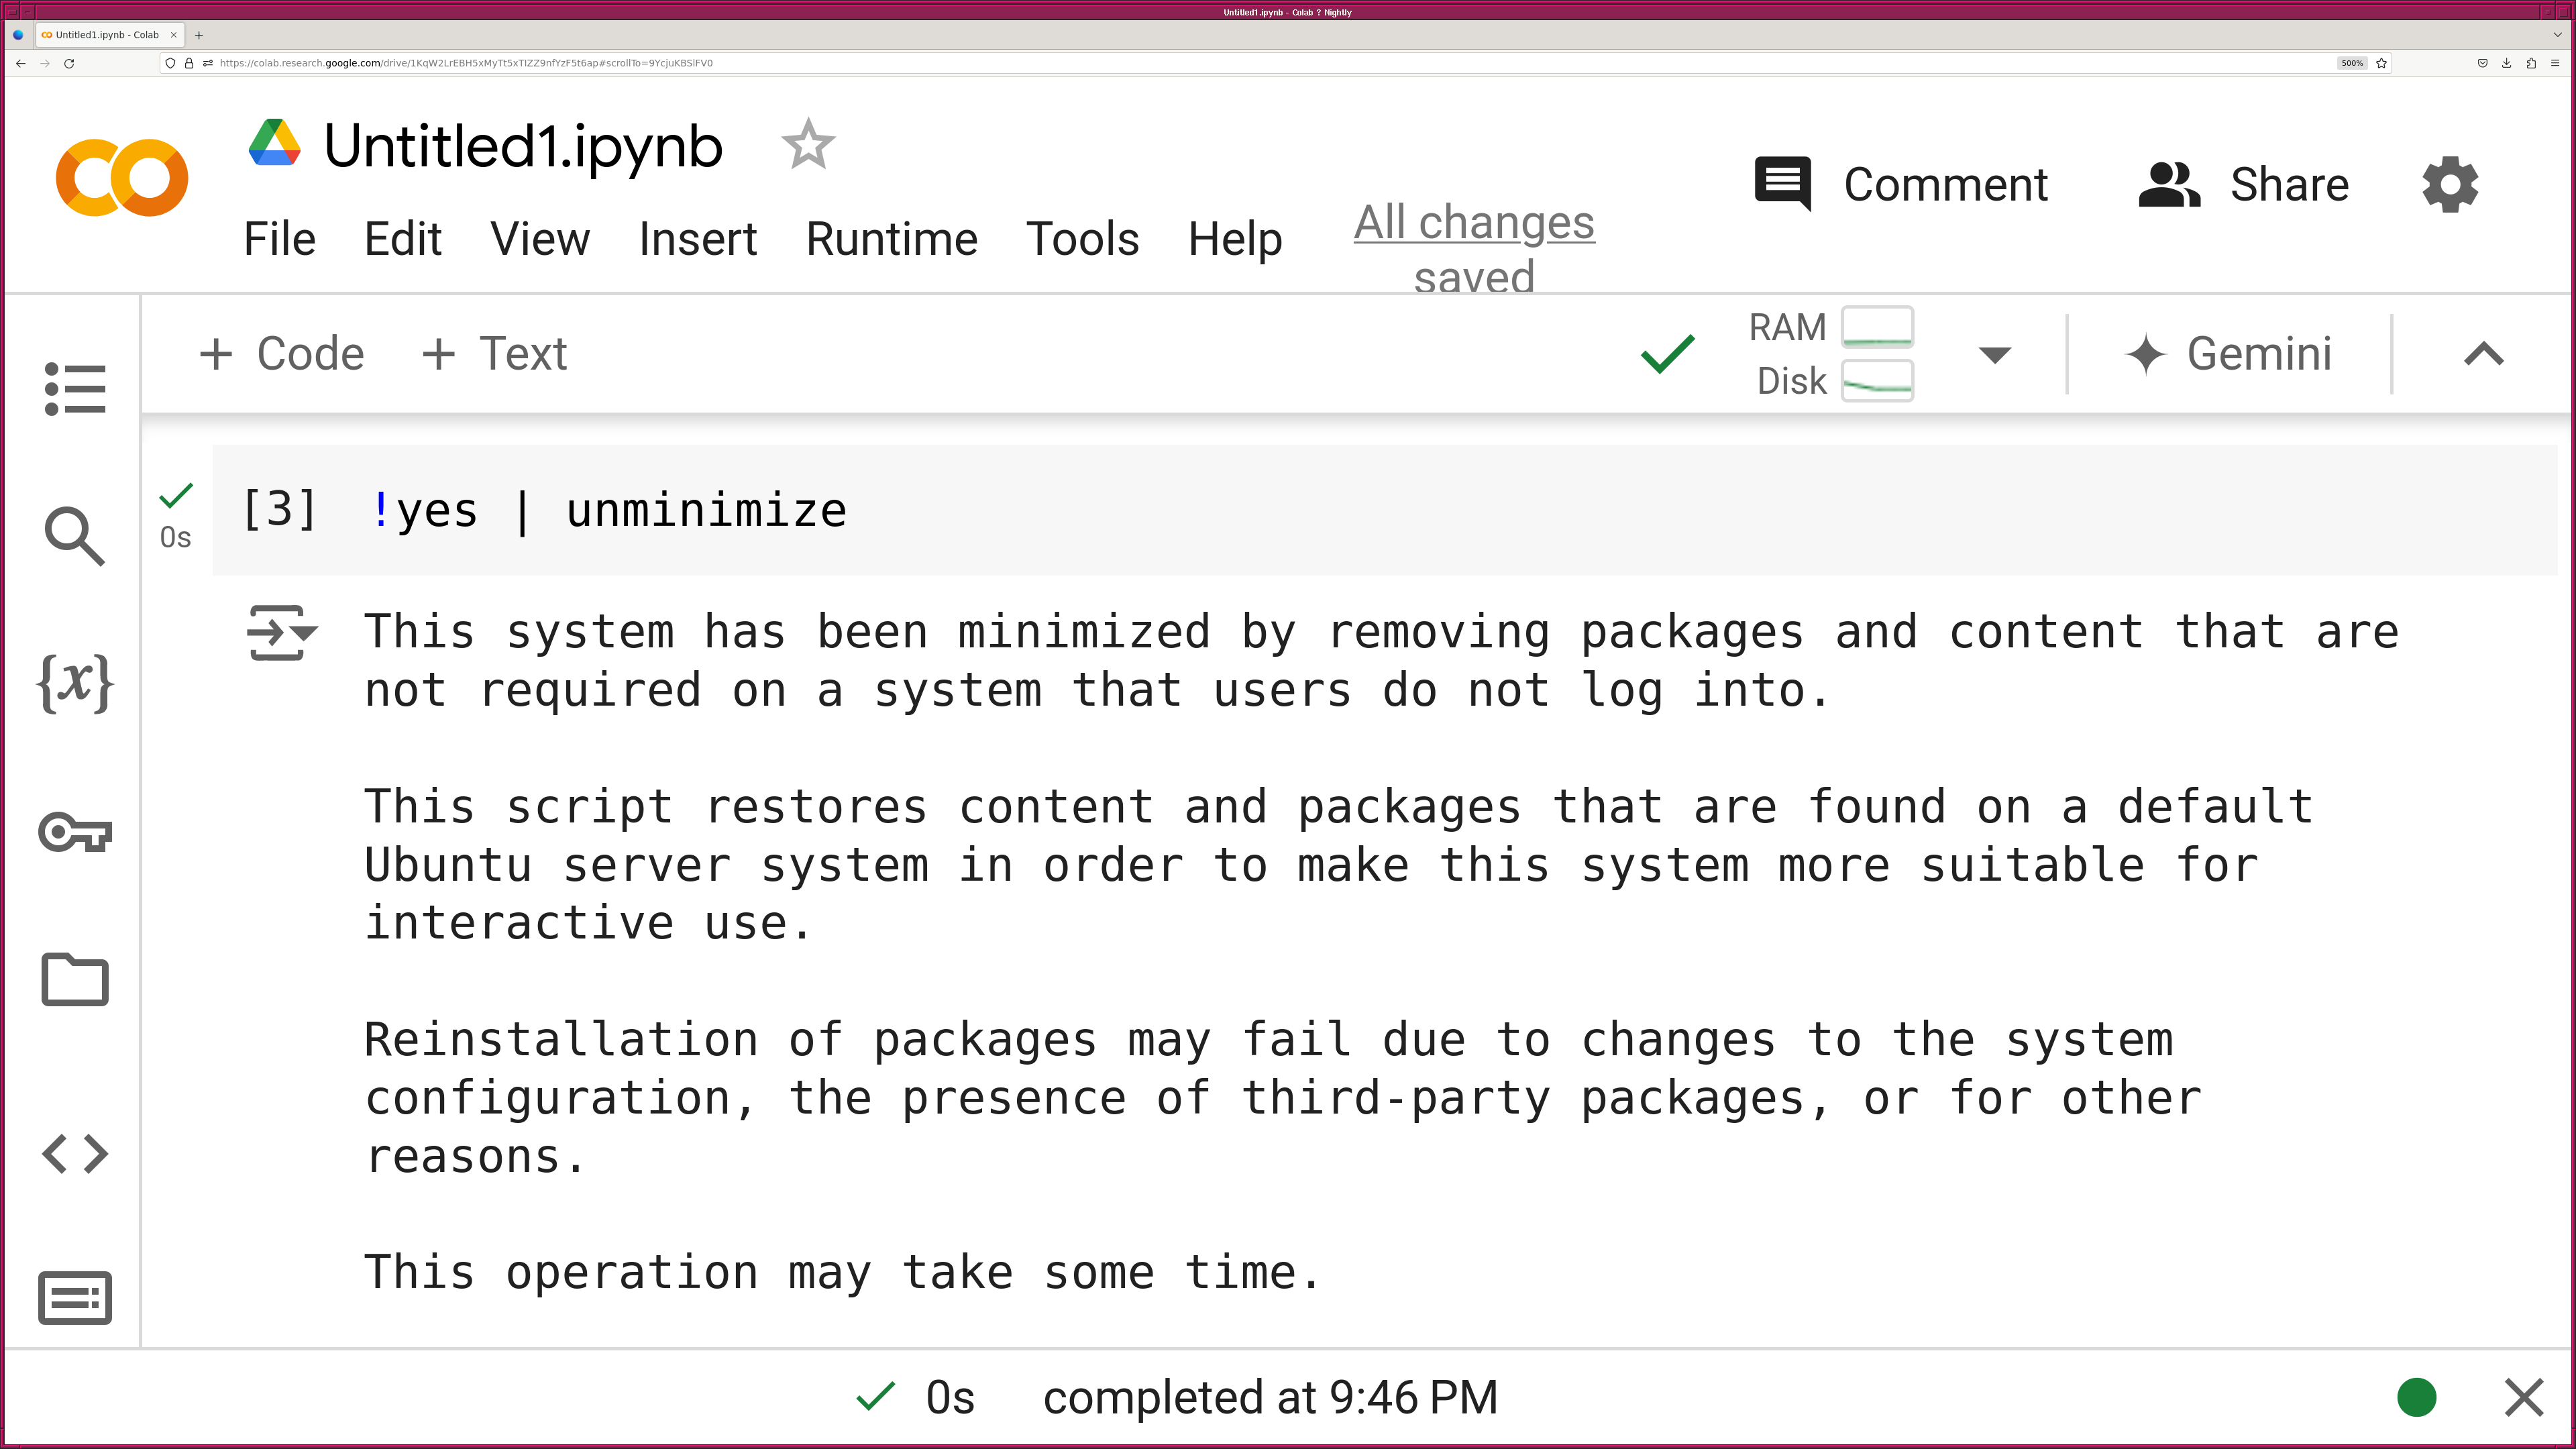Close the bottom execution status bar

point(2523,1397)
